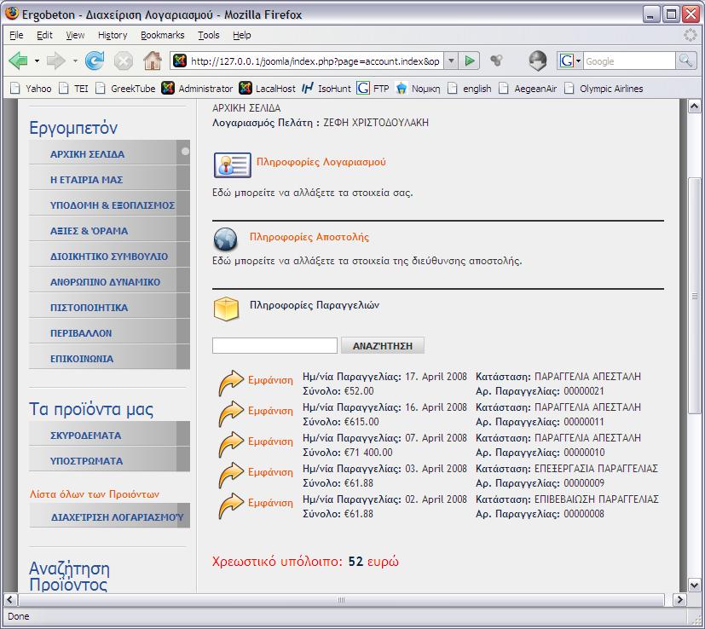Click the vertical scrollbar down arrow

[x=694, y=585]
